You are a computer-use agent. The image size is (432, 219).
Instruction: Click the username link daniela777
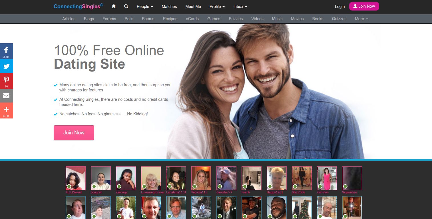224,192
